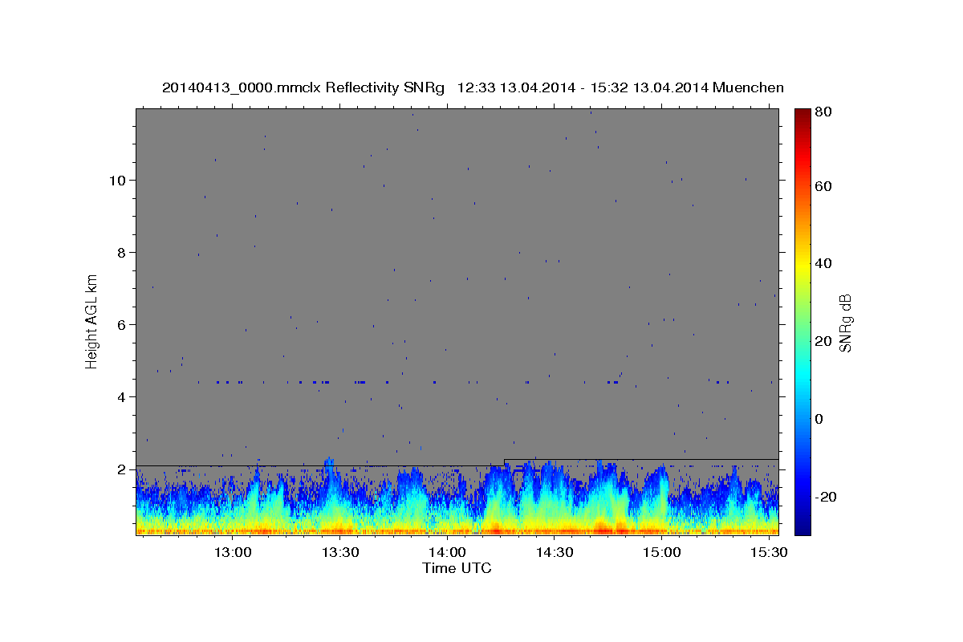Click the plot title text starting with 20140413_0000.mmclx

473,87
